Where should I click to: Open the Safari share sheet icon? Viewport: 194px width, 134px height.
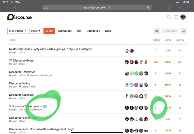[170, 8]
